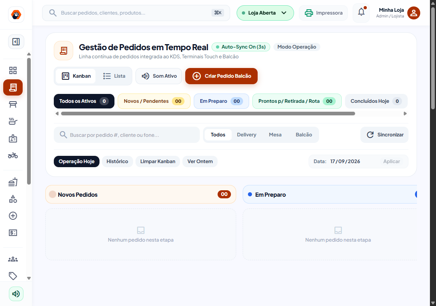Toggle Auto-Sync On (3s) badge
The height and width of the screenshot is (306, 436).
click(x=241, y=47)
